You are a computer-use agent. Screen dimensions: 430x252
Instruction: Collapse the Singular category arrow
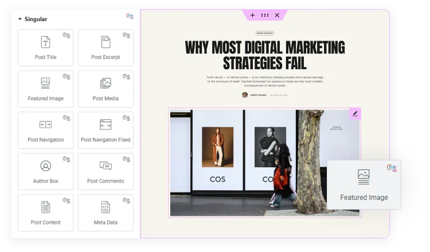point(20,19)
